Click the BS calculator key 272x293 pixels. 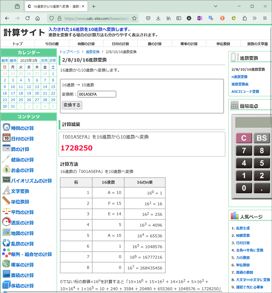click(262, 138)
